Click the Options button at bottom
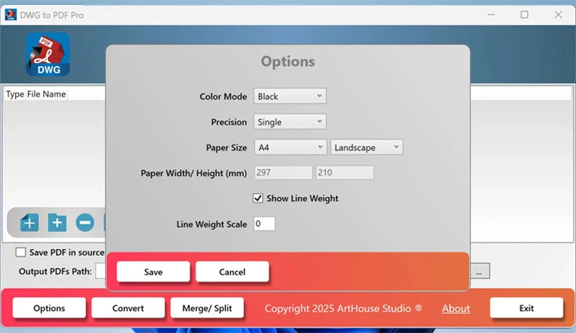The image size is (576, 333). point(49,308)
